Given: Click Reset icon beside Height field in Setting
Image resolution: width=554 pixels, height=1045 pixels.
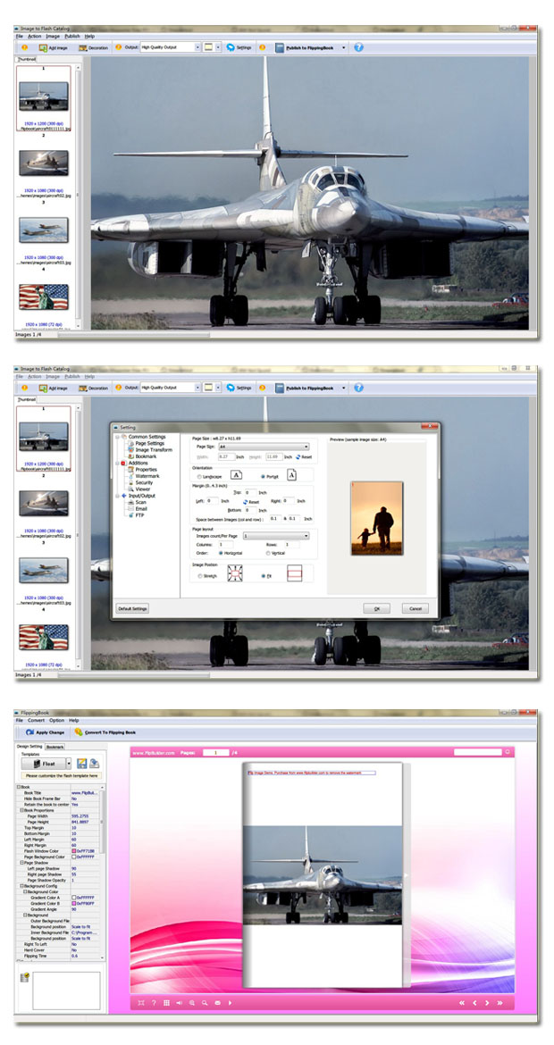Looking at the screenshot, I should pos(298,457).
